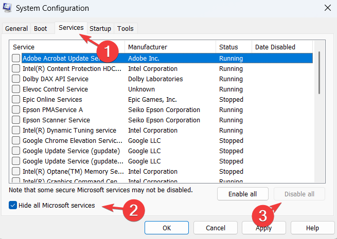Image resolution: width=337 pixels, height=239 pixels.
Task: Switch to the General tab
Action: (16, 29)
